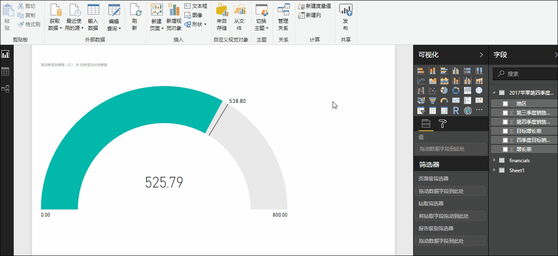Pick the R script visual
Screen dimensions: 558x256
click(x=456, y=110)
